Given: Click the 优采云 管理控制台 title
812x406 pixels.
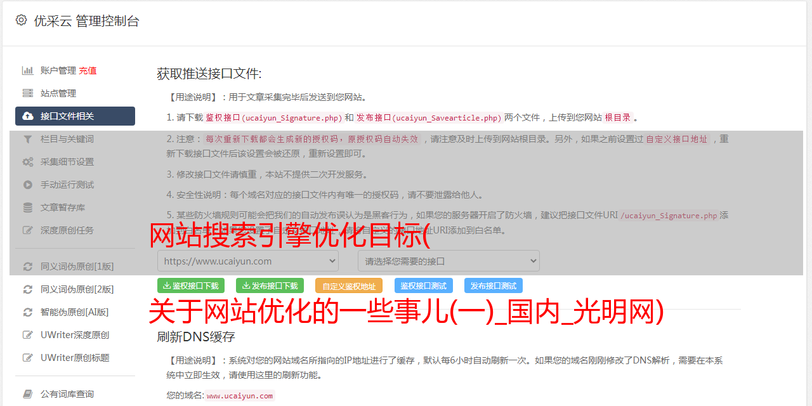Looking at the screenshot, I should (x=86, y=21).
